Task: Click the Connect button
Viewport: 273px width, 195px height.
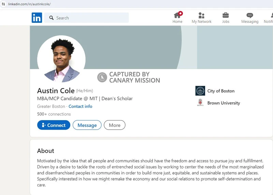Action: [54, 125]
